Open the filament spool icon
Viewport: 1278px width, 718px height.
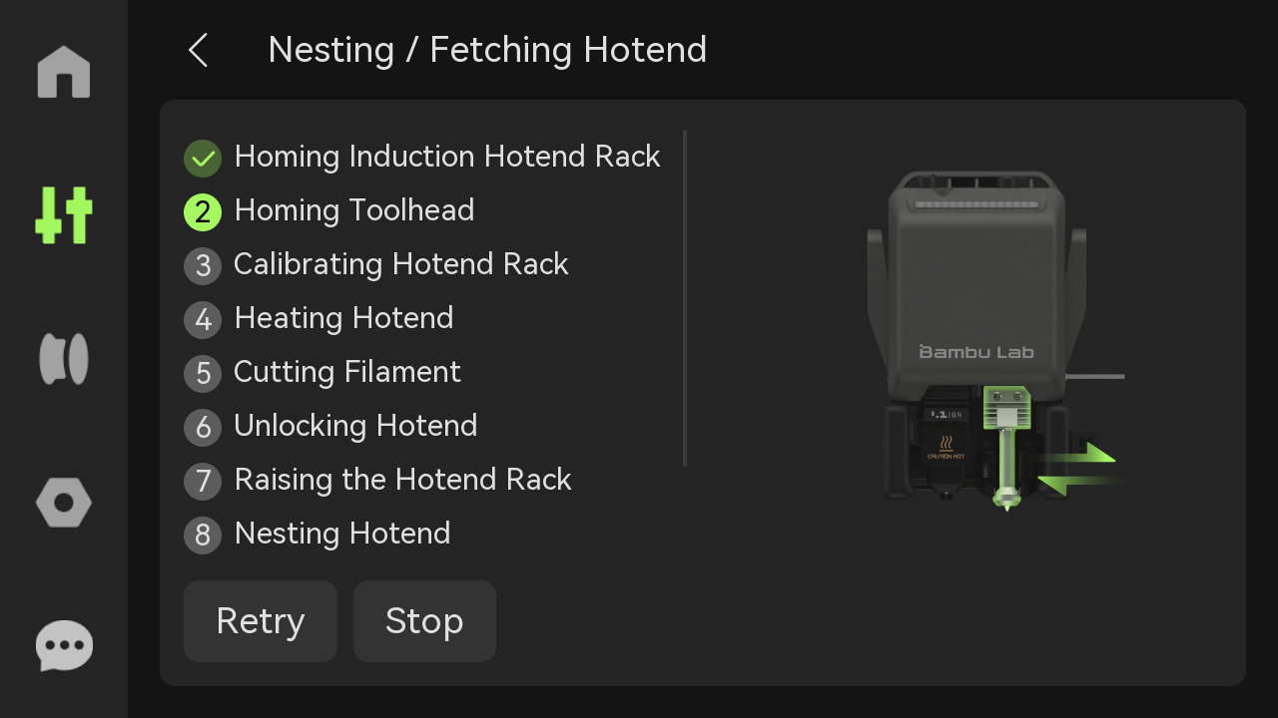tap(64, 359)
